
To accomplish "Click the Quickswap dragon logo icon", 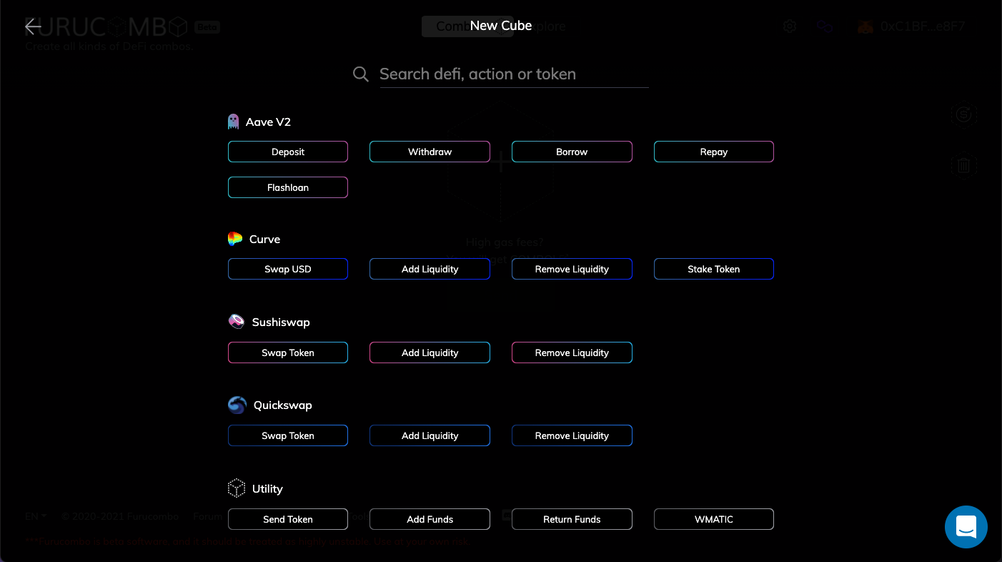I will pos(237,405).
